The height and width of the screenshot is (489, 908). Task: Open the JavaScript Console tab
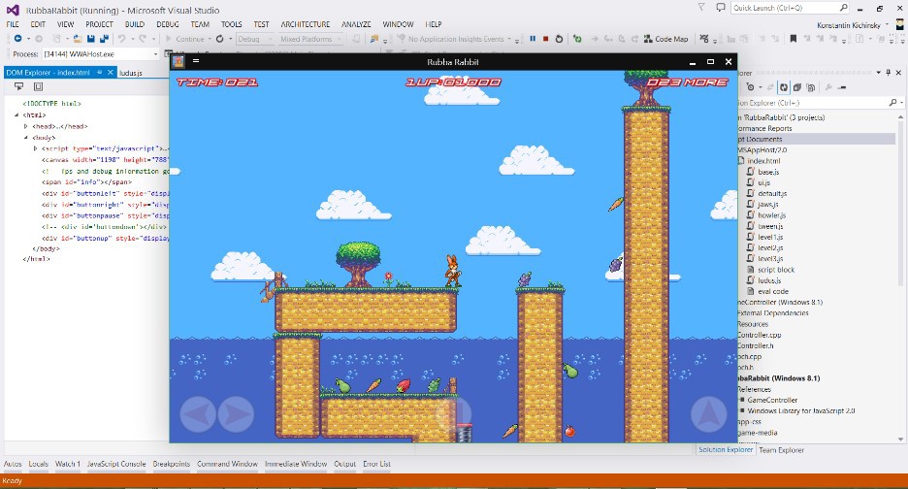coord(116,464)
